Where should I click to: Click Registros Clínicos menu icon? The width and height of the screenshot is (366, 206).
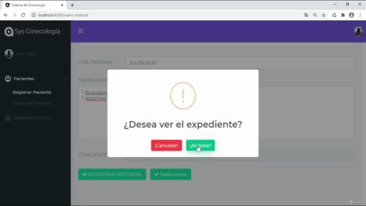[8, 118]
